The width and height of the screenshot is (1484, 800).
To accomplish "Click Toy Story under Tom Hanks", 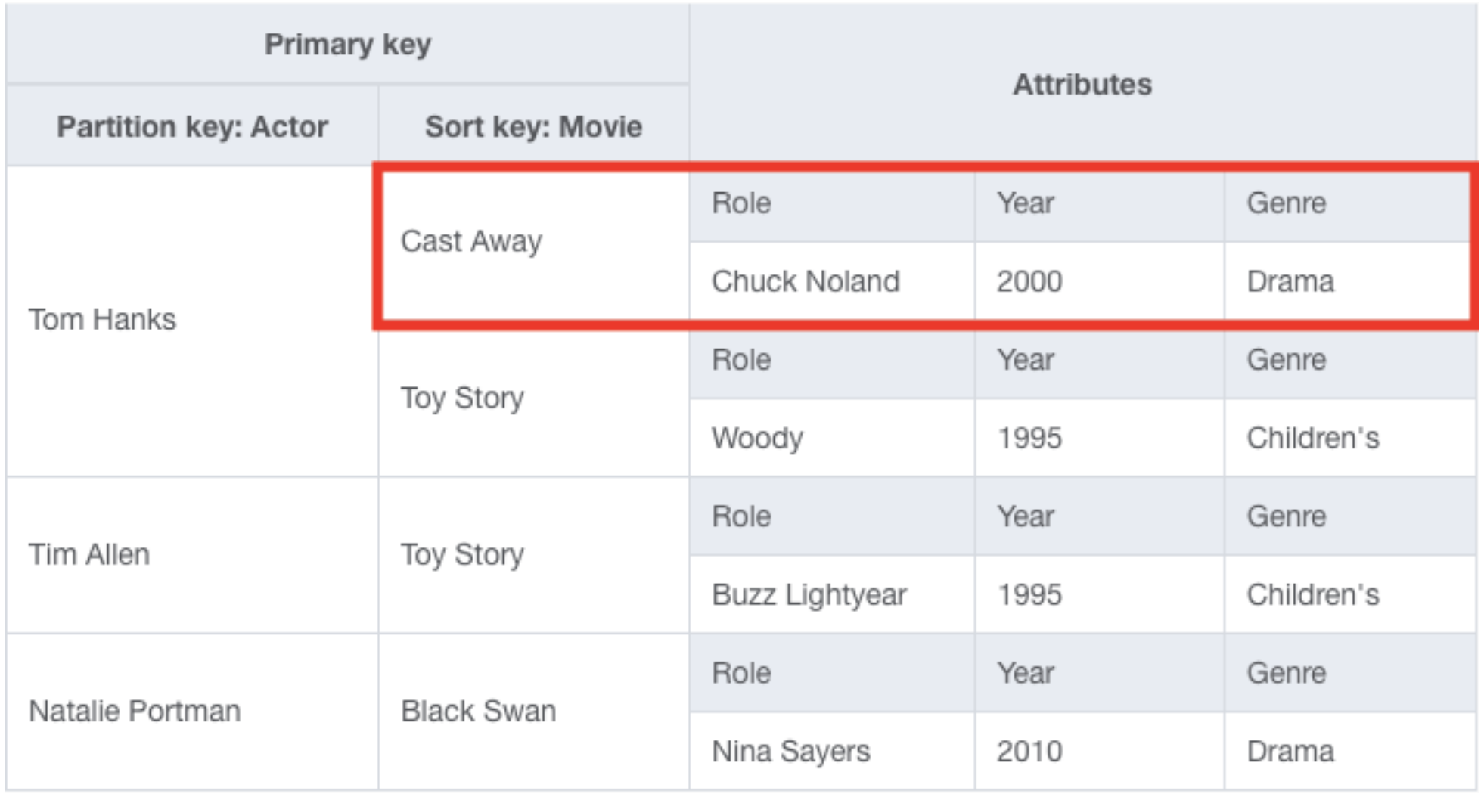I will pyautogui.click(x=534, y=399).
